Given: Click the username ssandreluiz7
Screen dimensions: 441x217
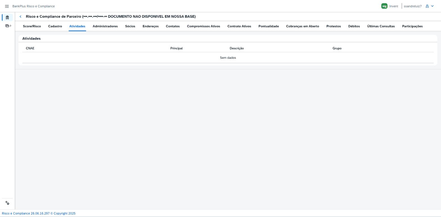Looking at the screenshot, I should click(x=413, y=6).
